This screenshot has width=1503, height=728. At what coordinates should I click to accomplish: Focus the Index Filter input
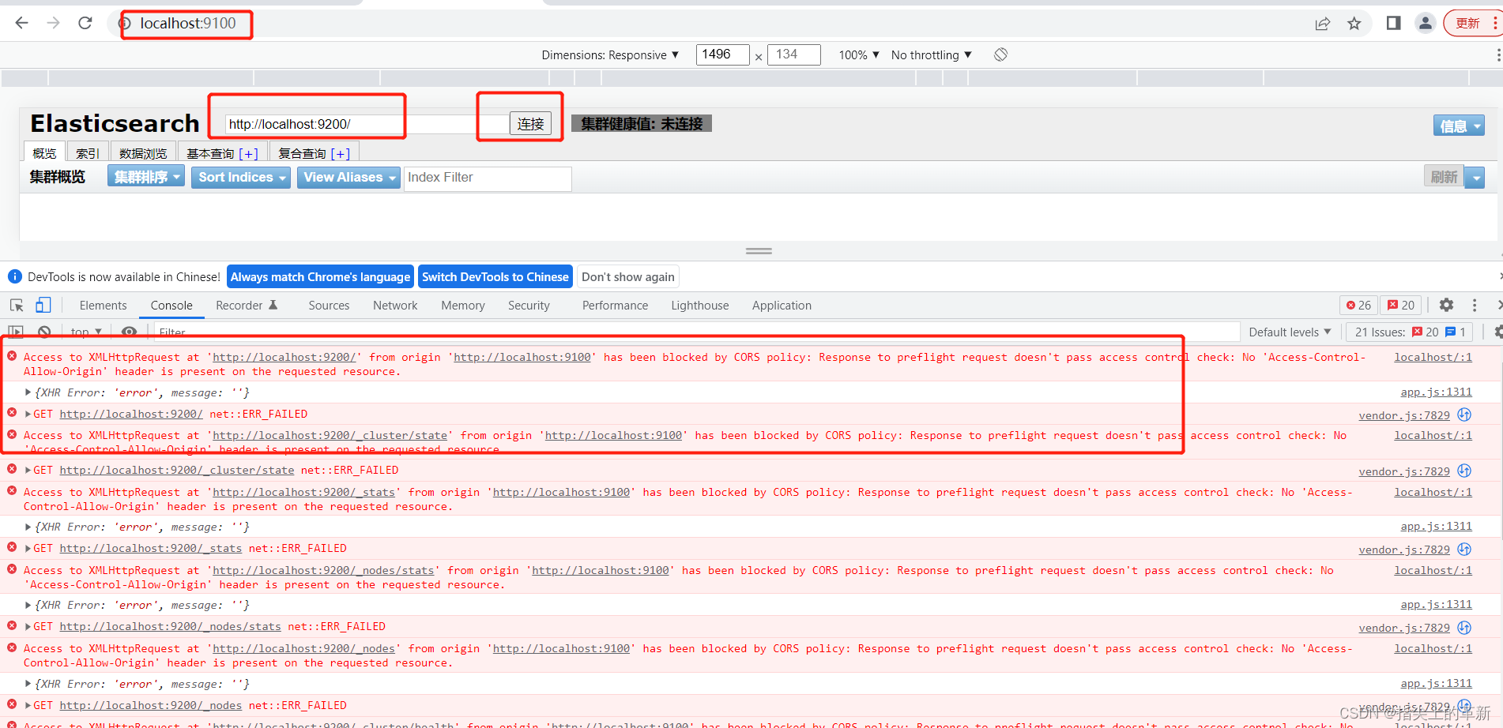click(488, 178)
